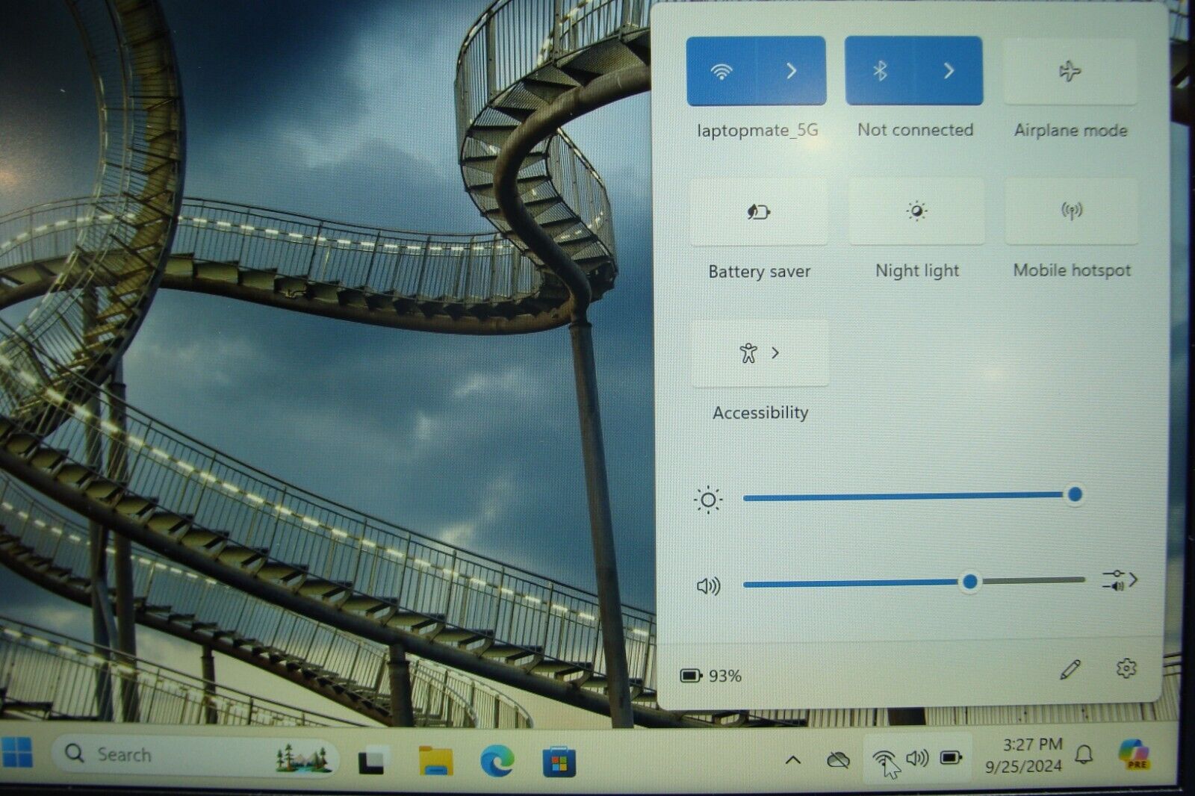Click the 93% battery indicator
This screenshot has width=1195, height=796.
711,676
